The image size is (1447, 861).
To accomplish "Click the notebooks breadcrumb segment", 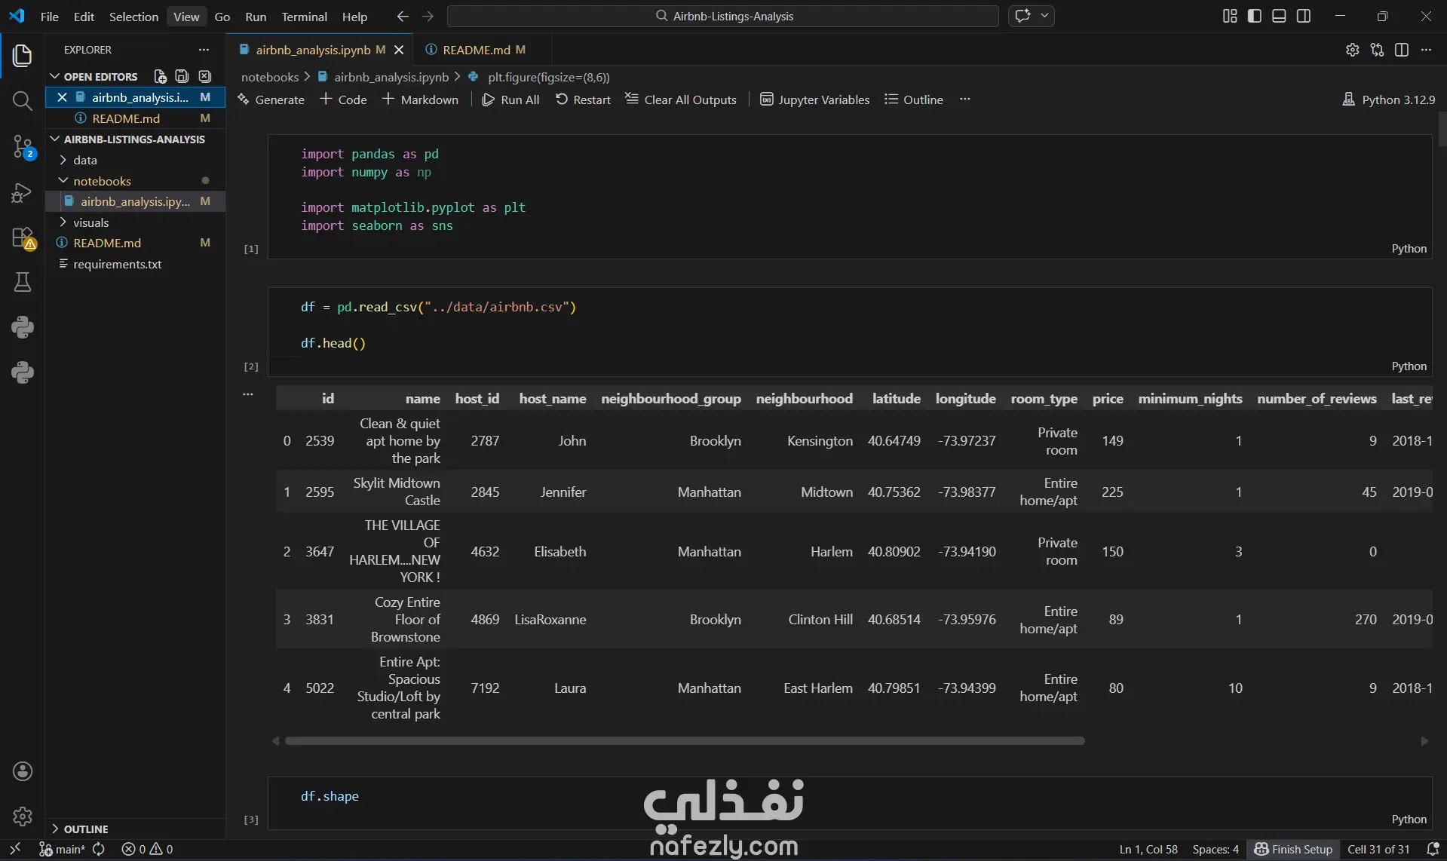I will click(x=270, y=77).
